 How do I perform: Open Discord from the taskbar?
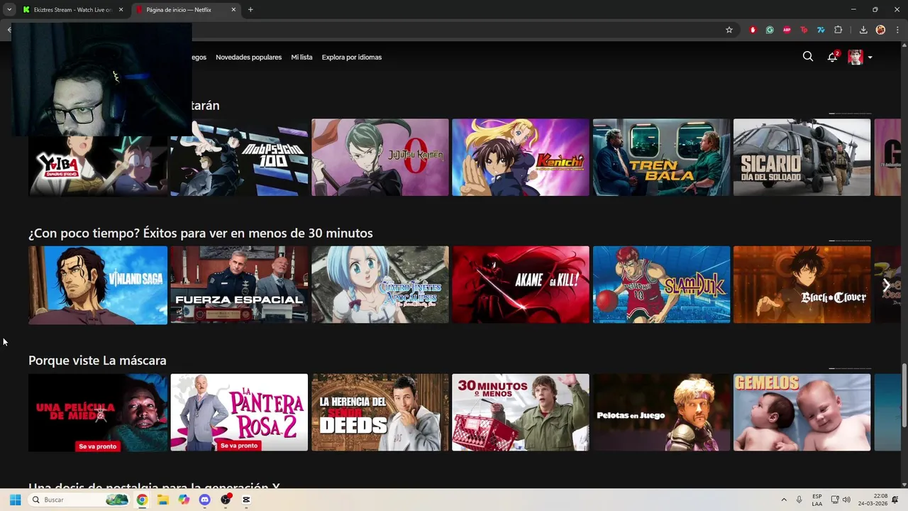pyautogui.click(x=205, y=500)
